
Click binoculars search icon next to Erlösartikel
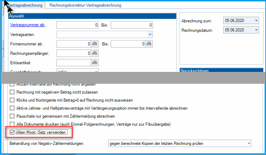[95, 62]
